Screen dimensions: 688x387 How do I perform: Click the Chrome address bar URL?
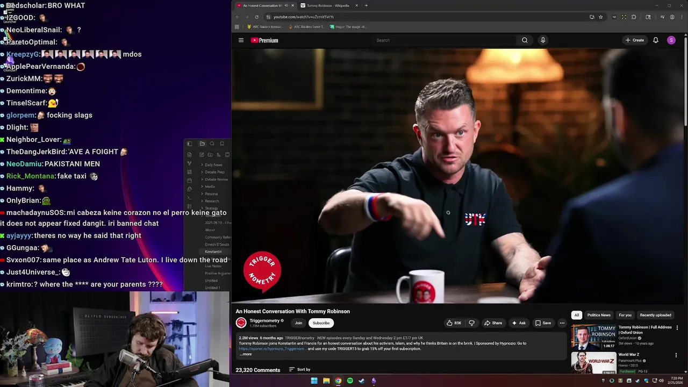click(304, 17)
